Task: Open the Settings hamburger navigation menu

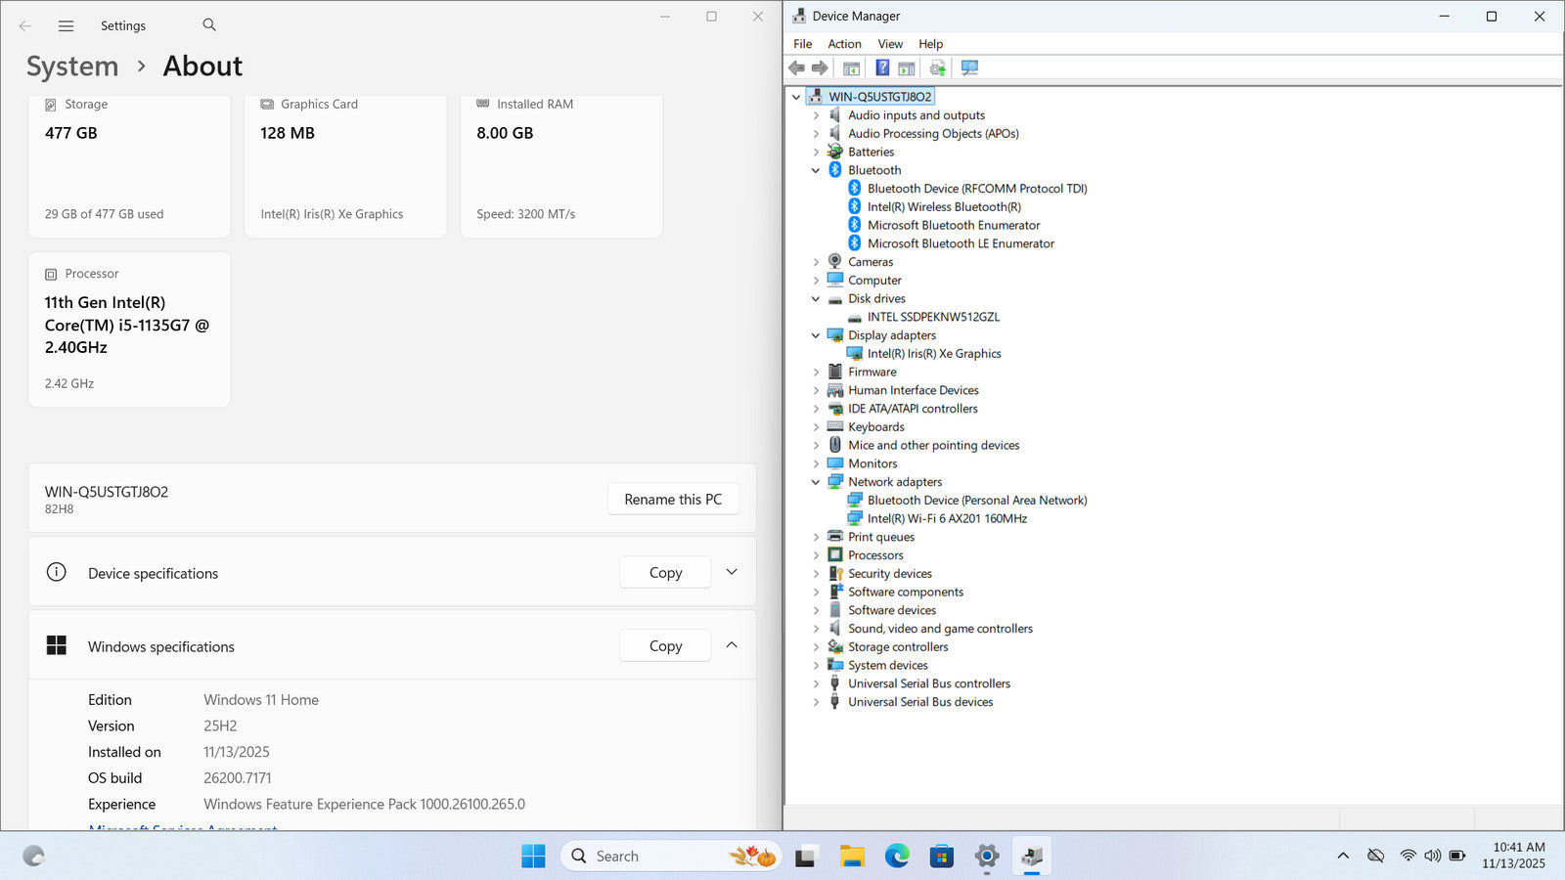Action: 66,26
